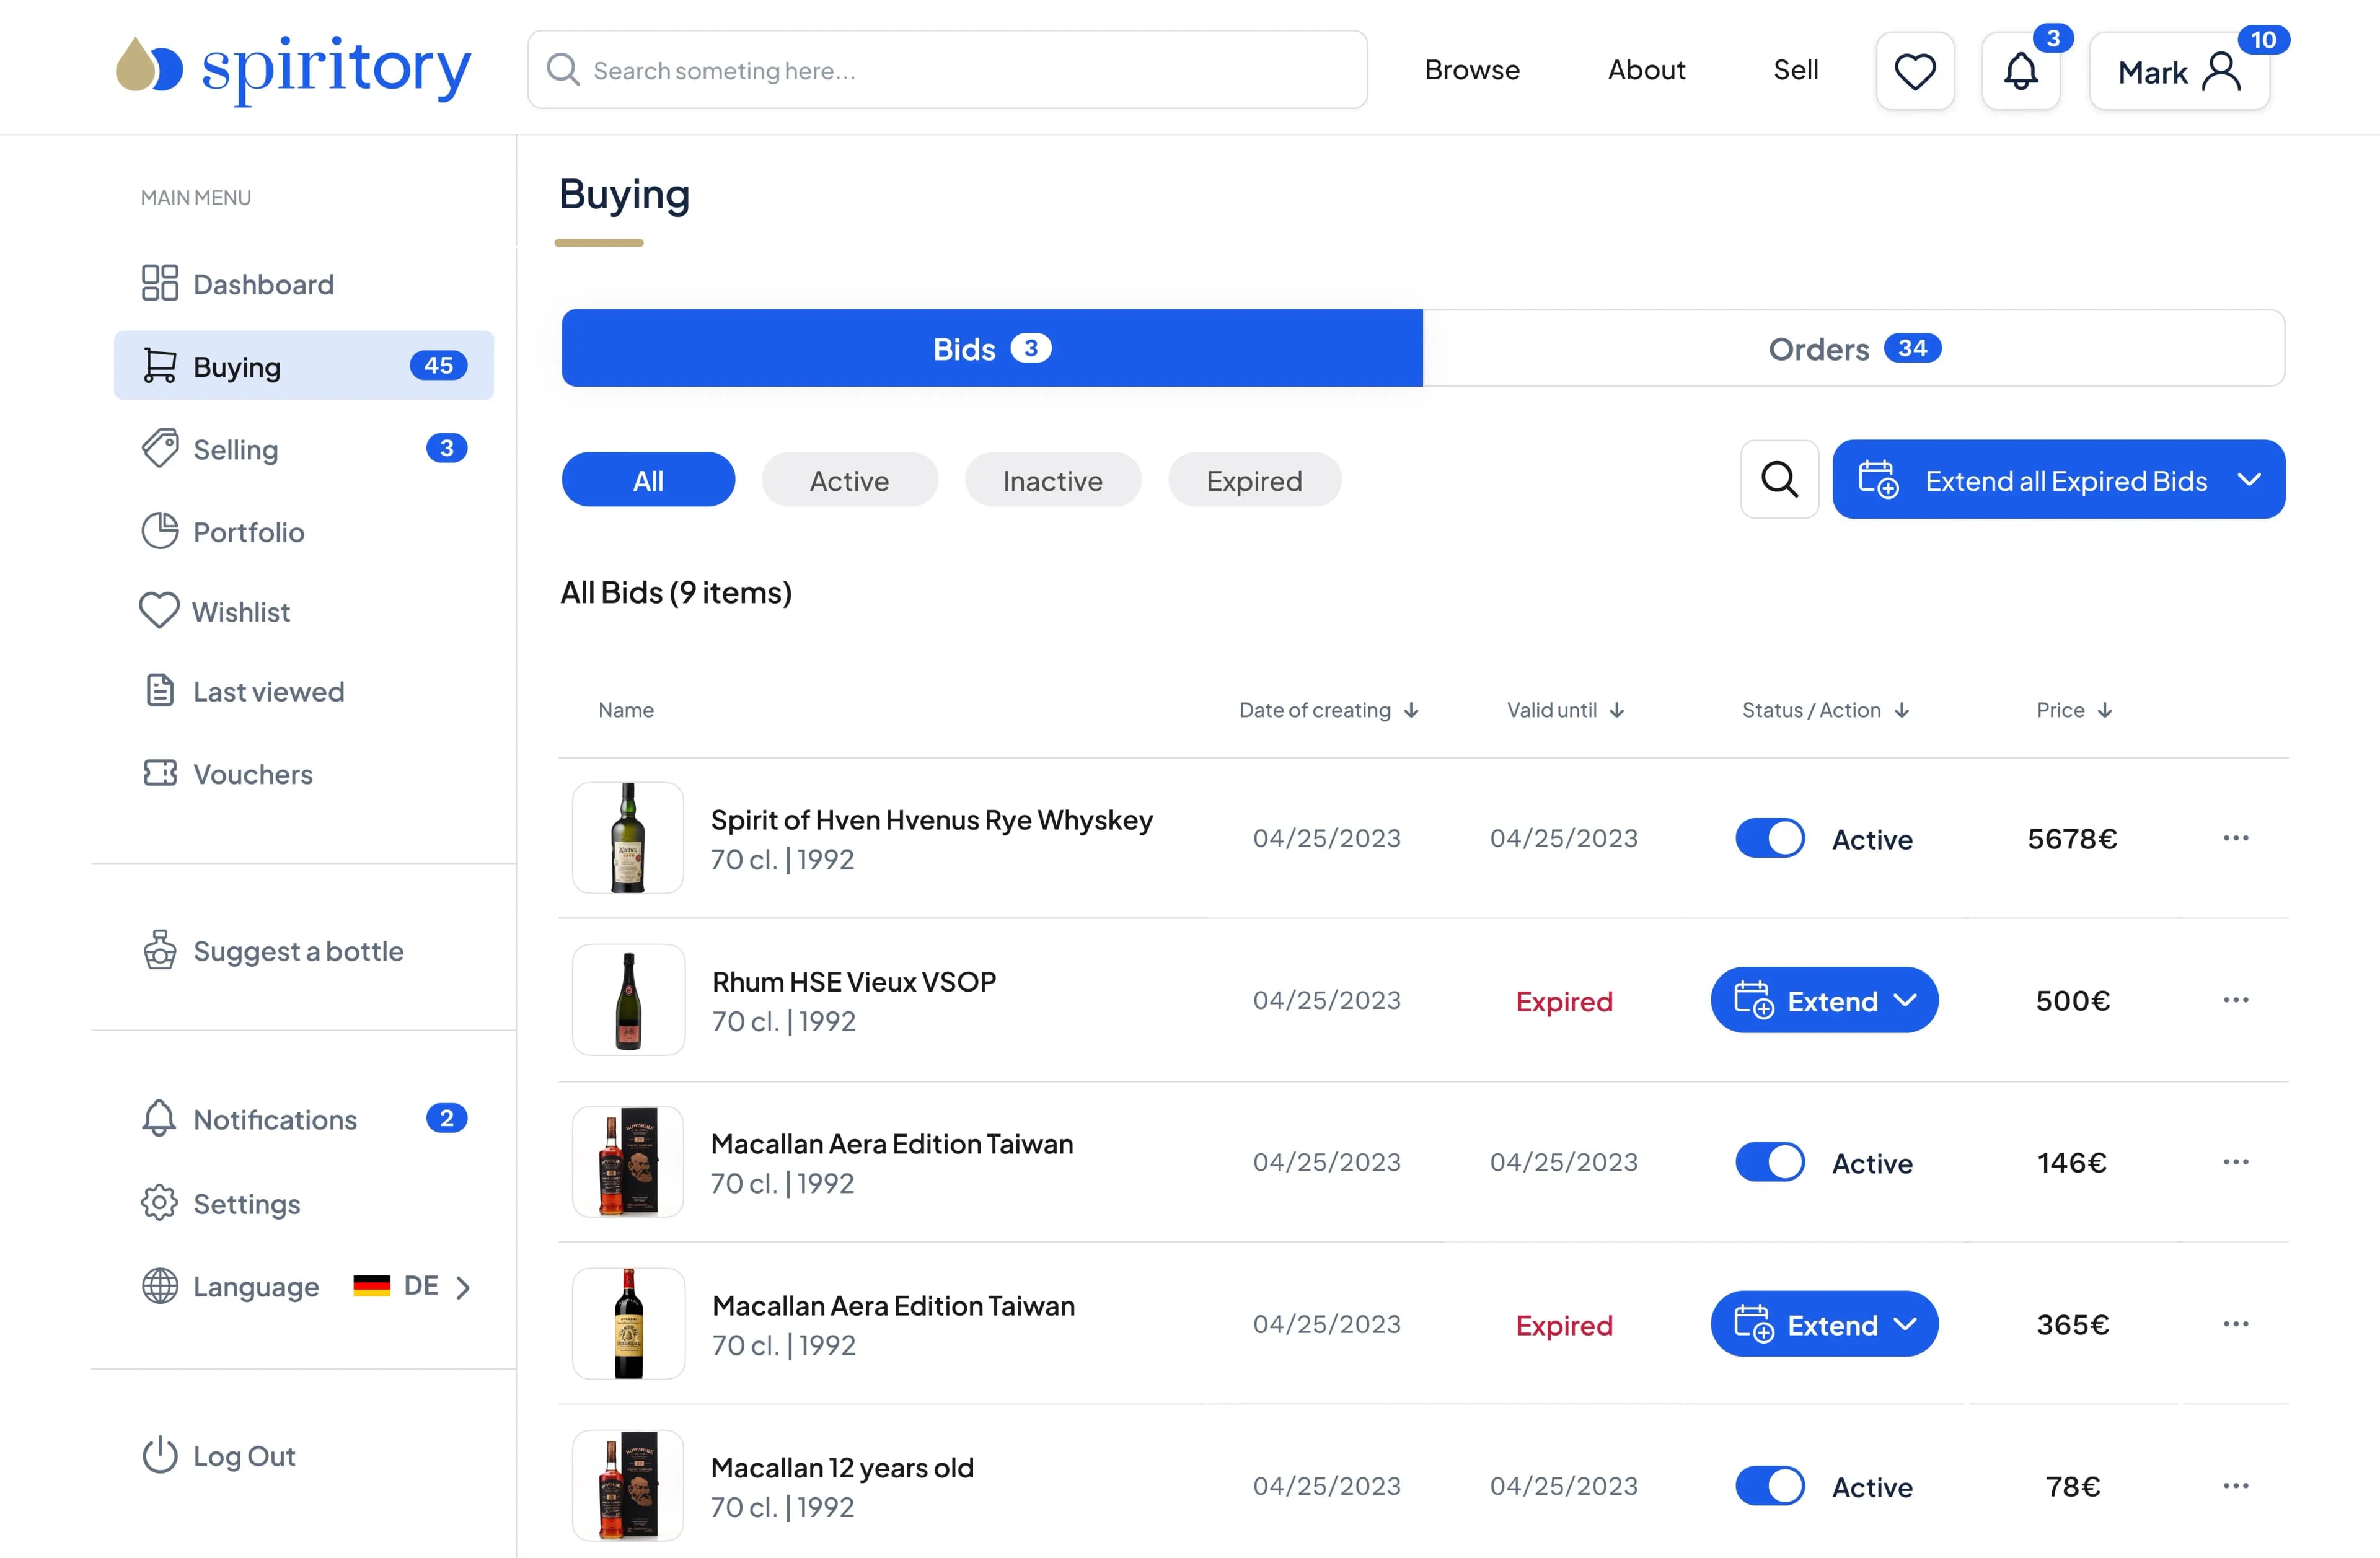Open Browse in the top navigation

coord(1472,70)
